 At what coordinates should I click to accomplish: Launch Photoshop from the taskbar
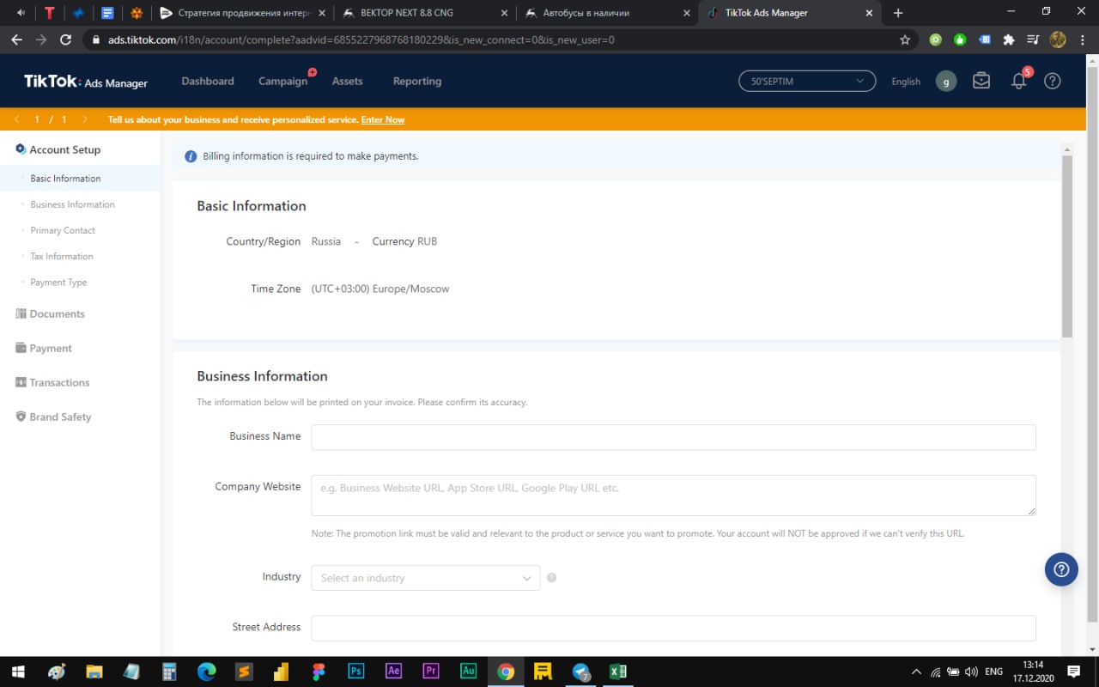356,672
